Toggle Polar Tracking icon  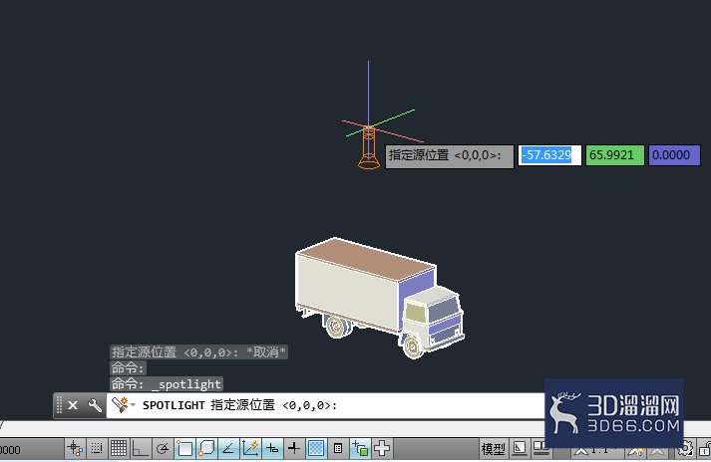[162, 449]
